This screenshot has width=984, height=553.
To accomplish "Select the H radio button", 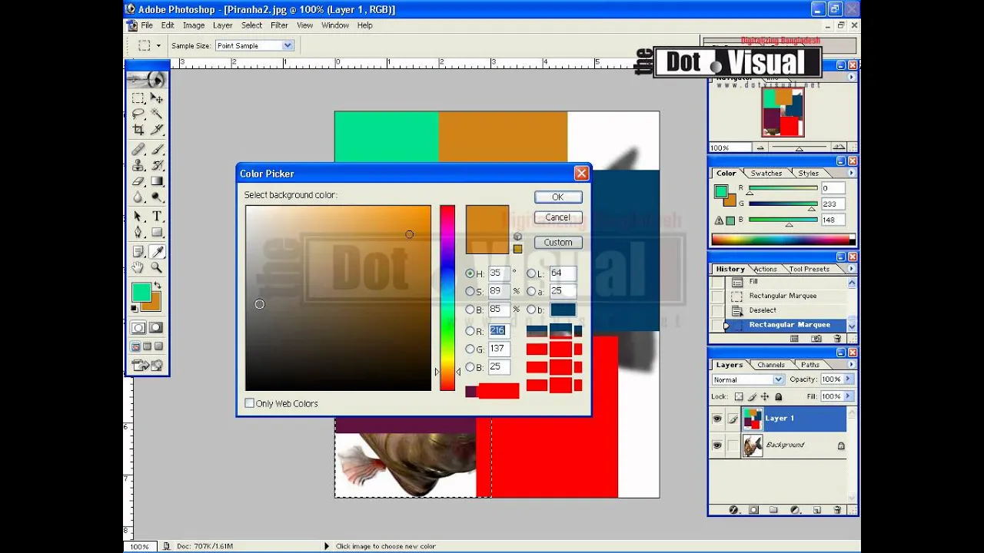I will tap(470, 273).
